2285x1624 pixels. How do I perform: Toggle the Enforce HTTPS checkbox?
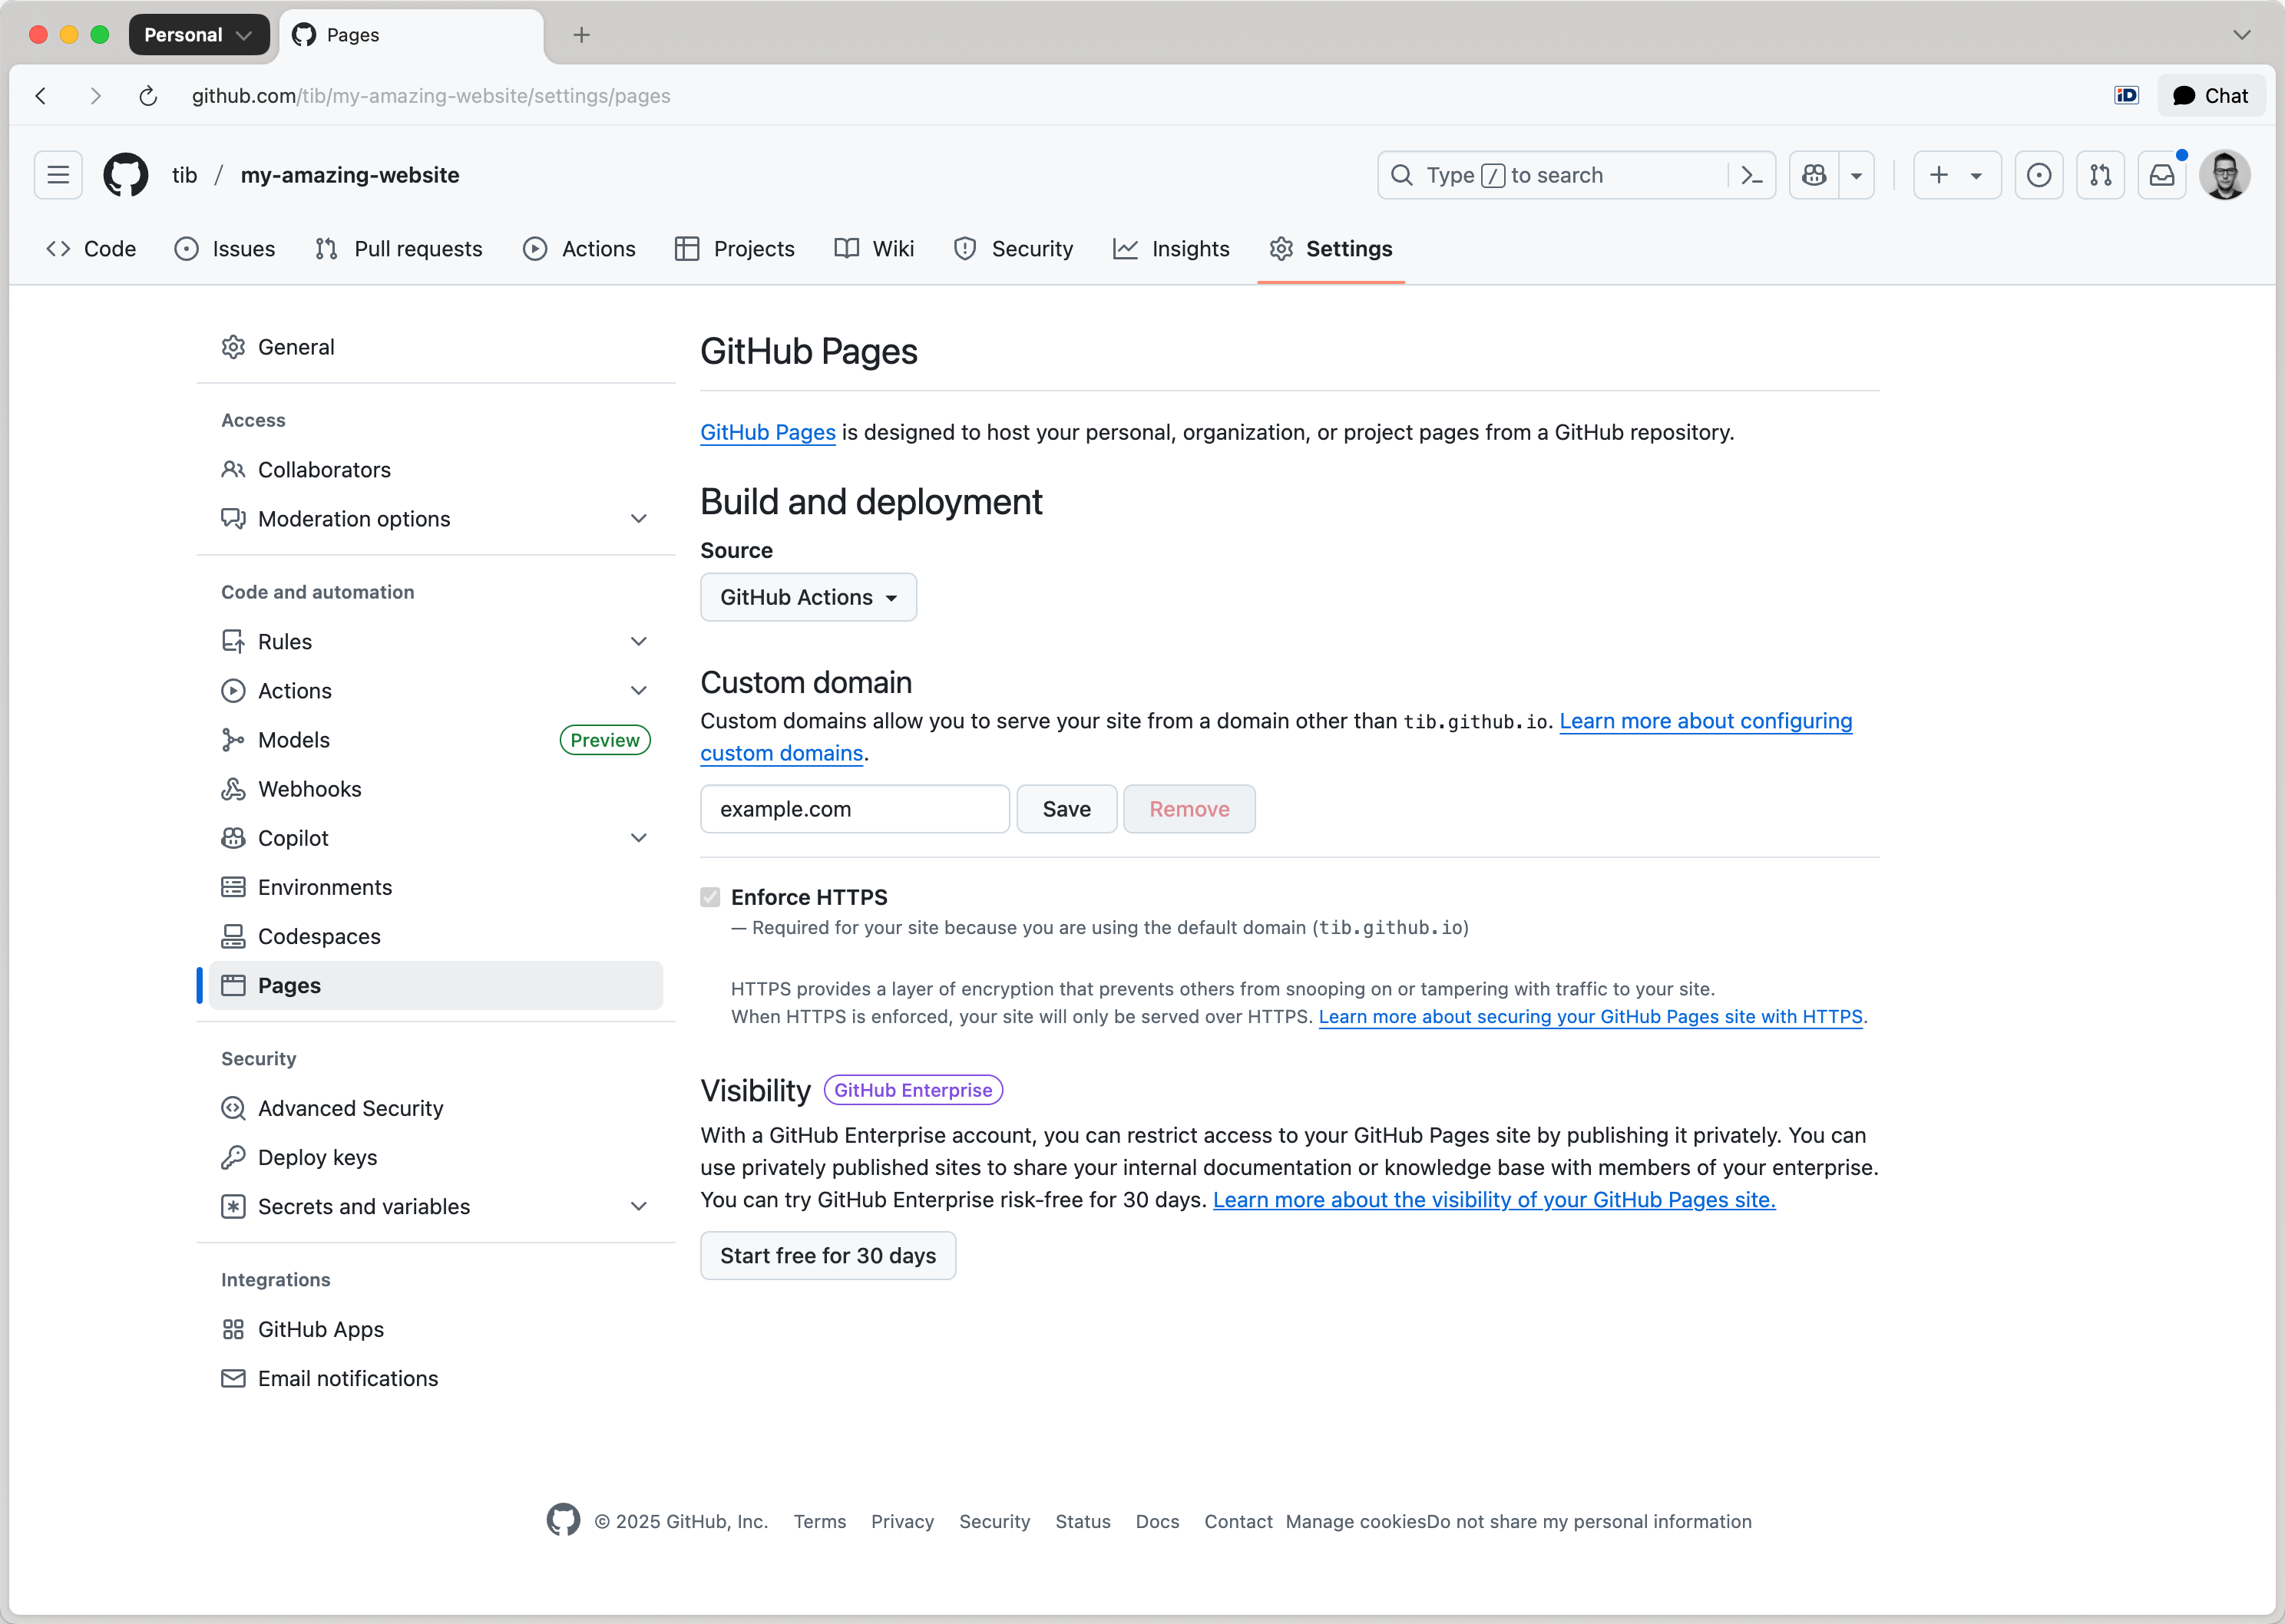pos(710,897)
